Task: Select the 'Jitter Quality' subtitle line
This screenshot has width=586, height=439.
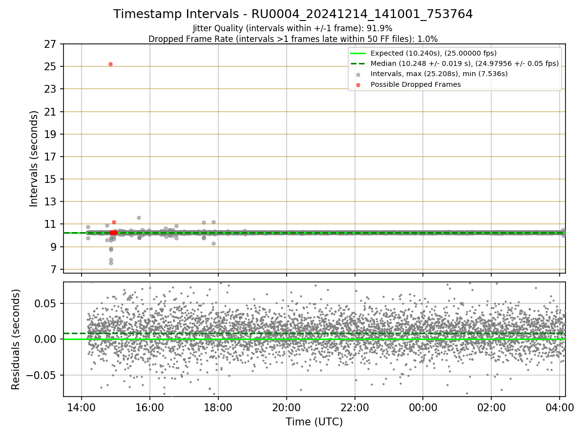Action: (293, 28)
